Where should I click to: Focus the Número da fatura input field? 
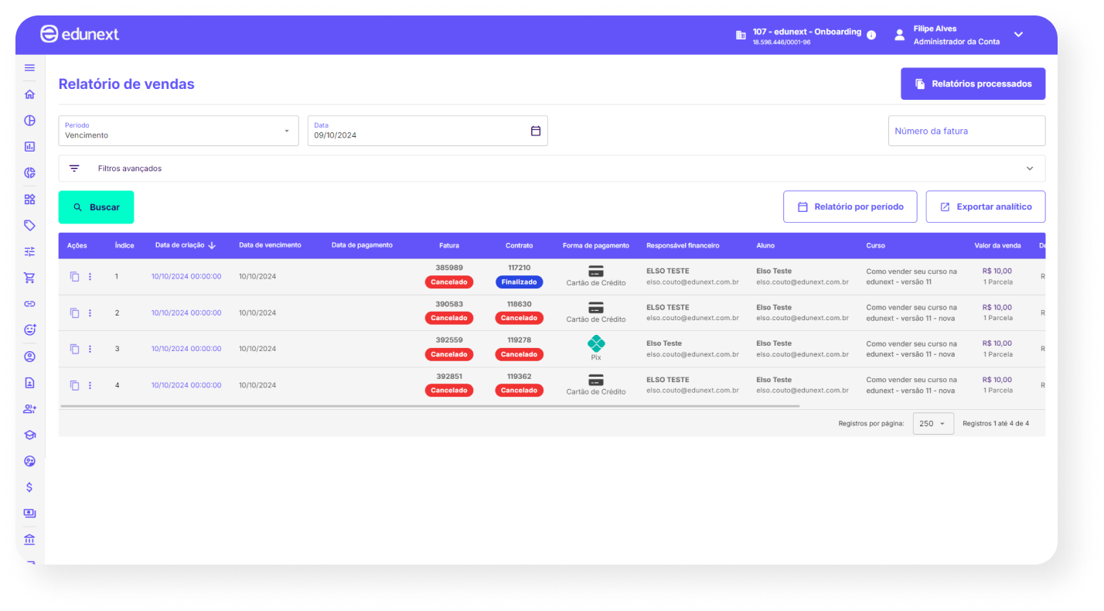click(966, 131)
